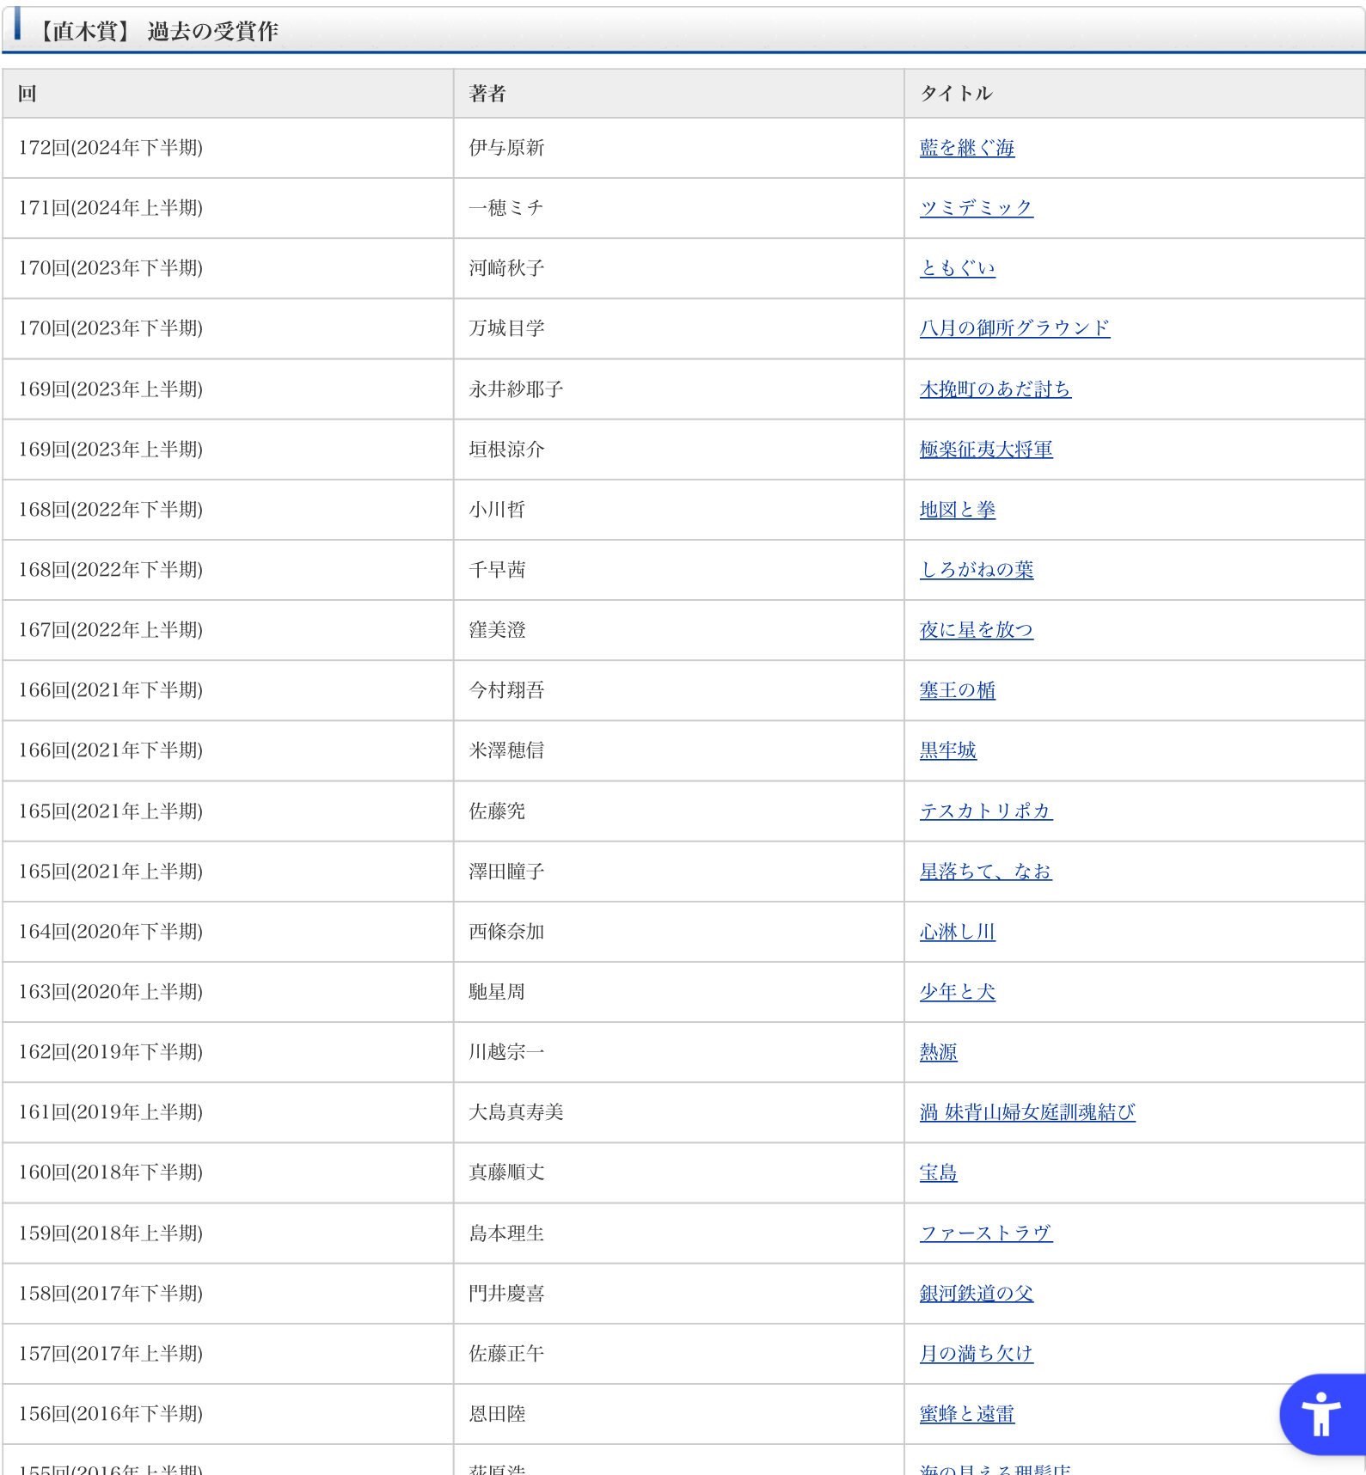
Task: Click author cell 佐藤究
Action: [x=678, y=811]
